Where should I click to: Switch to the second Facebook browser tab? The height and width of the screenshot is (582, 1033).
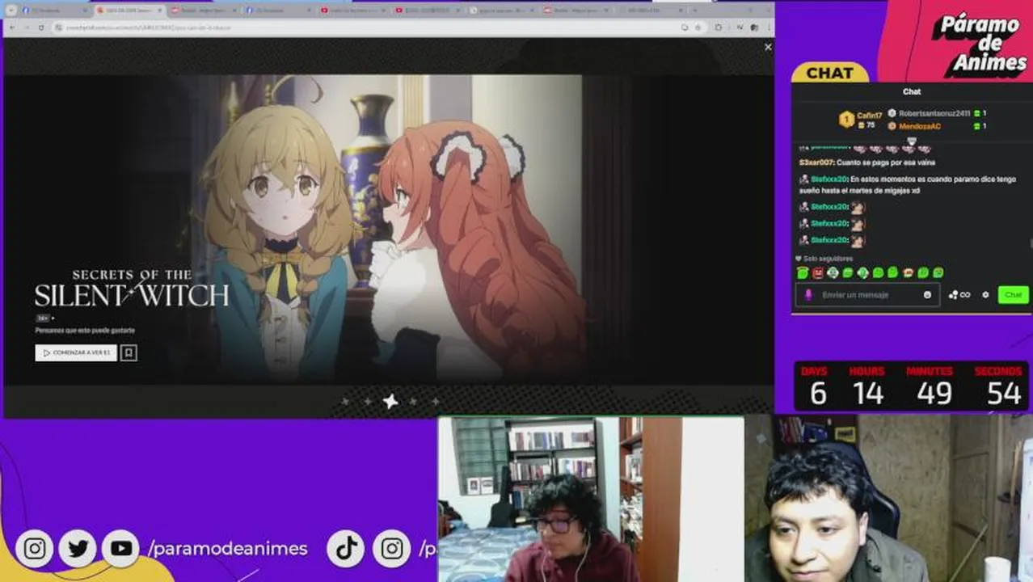276,11
